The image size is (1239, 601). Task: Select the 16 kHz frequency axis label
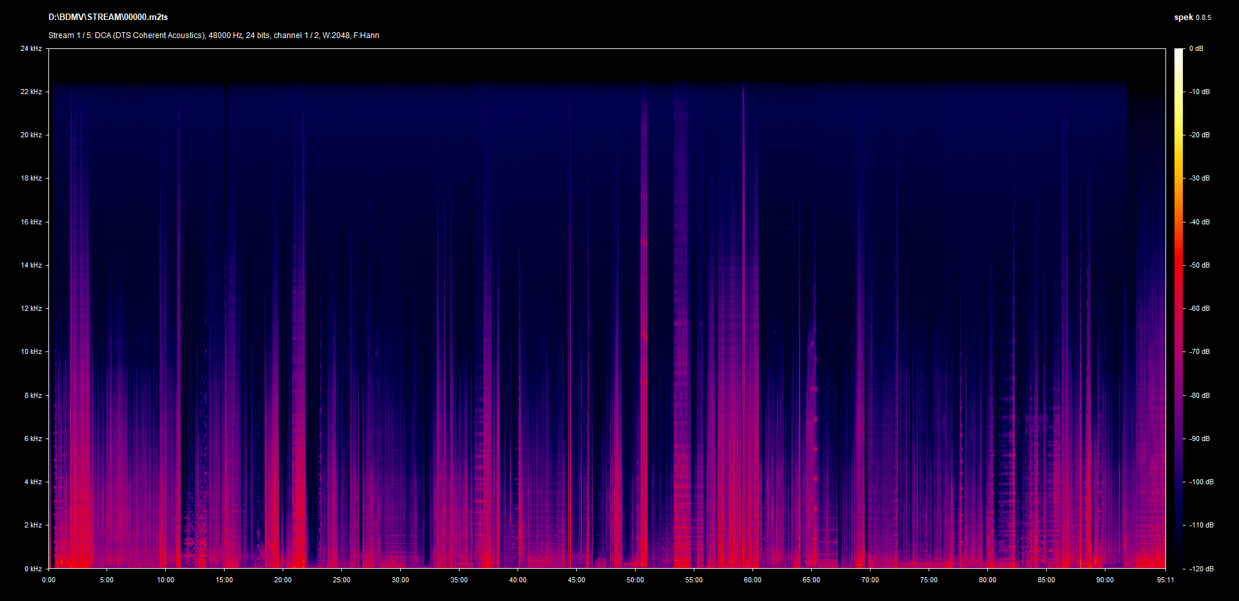click(31, 222)
